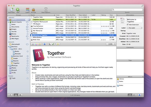This screenshot has height=107, width=151.
Task: Click the fonts 'A' icon in editor bar
Action: (33, 44)
